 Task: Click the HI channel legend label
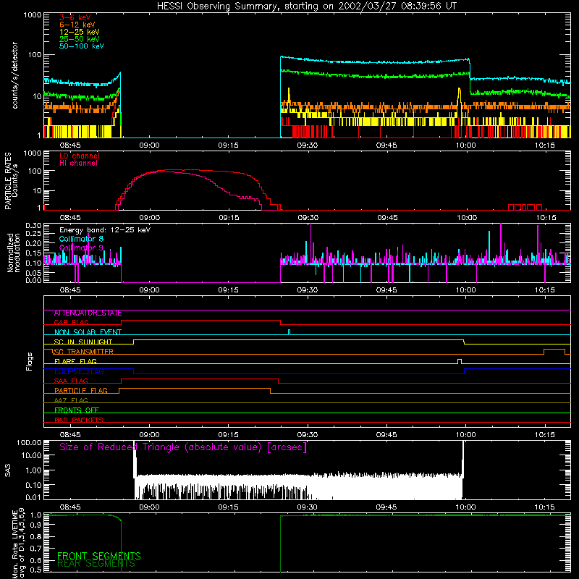pos(78,164)
